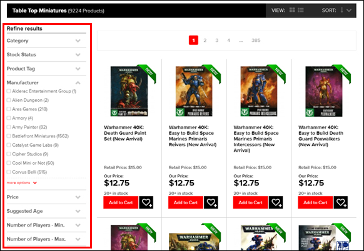Open Primaris Reivers product image
Screen dimensions: 364x251
194,91
